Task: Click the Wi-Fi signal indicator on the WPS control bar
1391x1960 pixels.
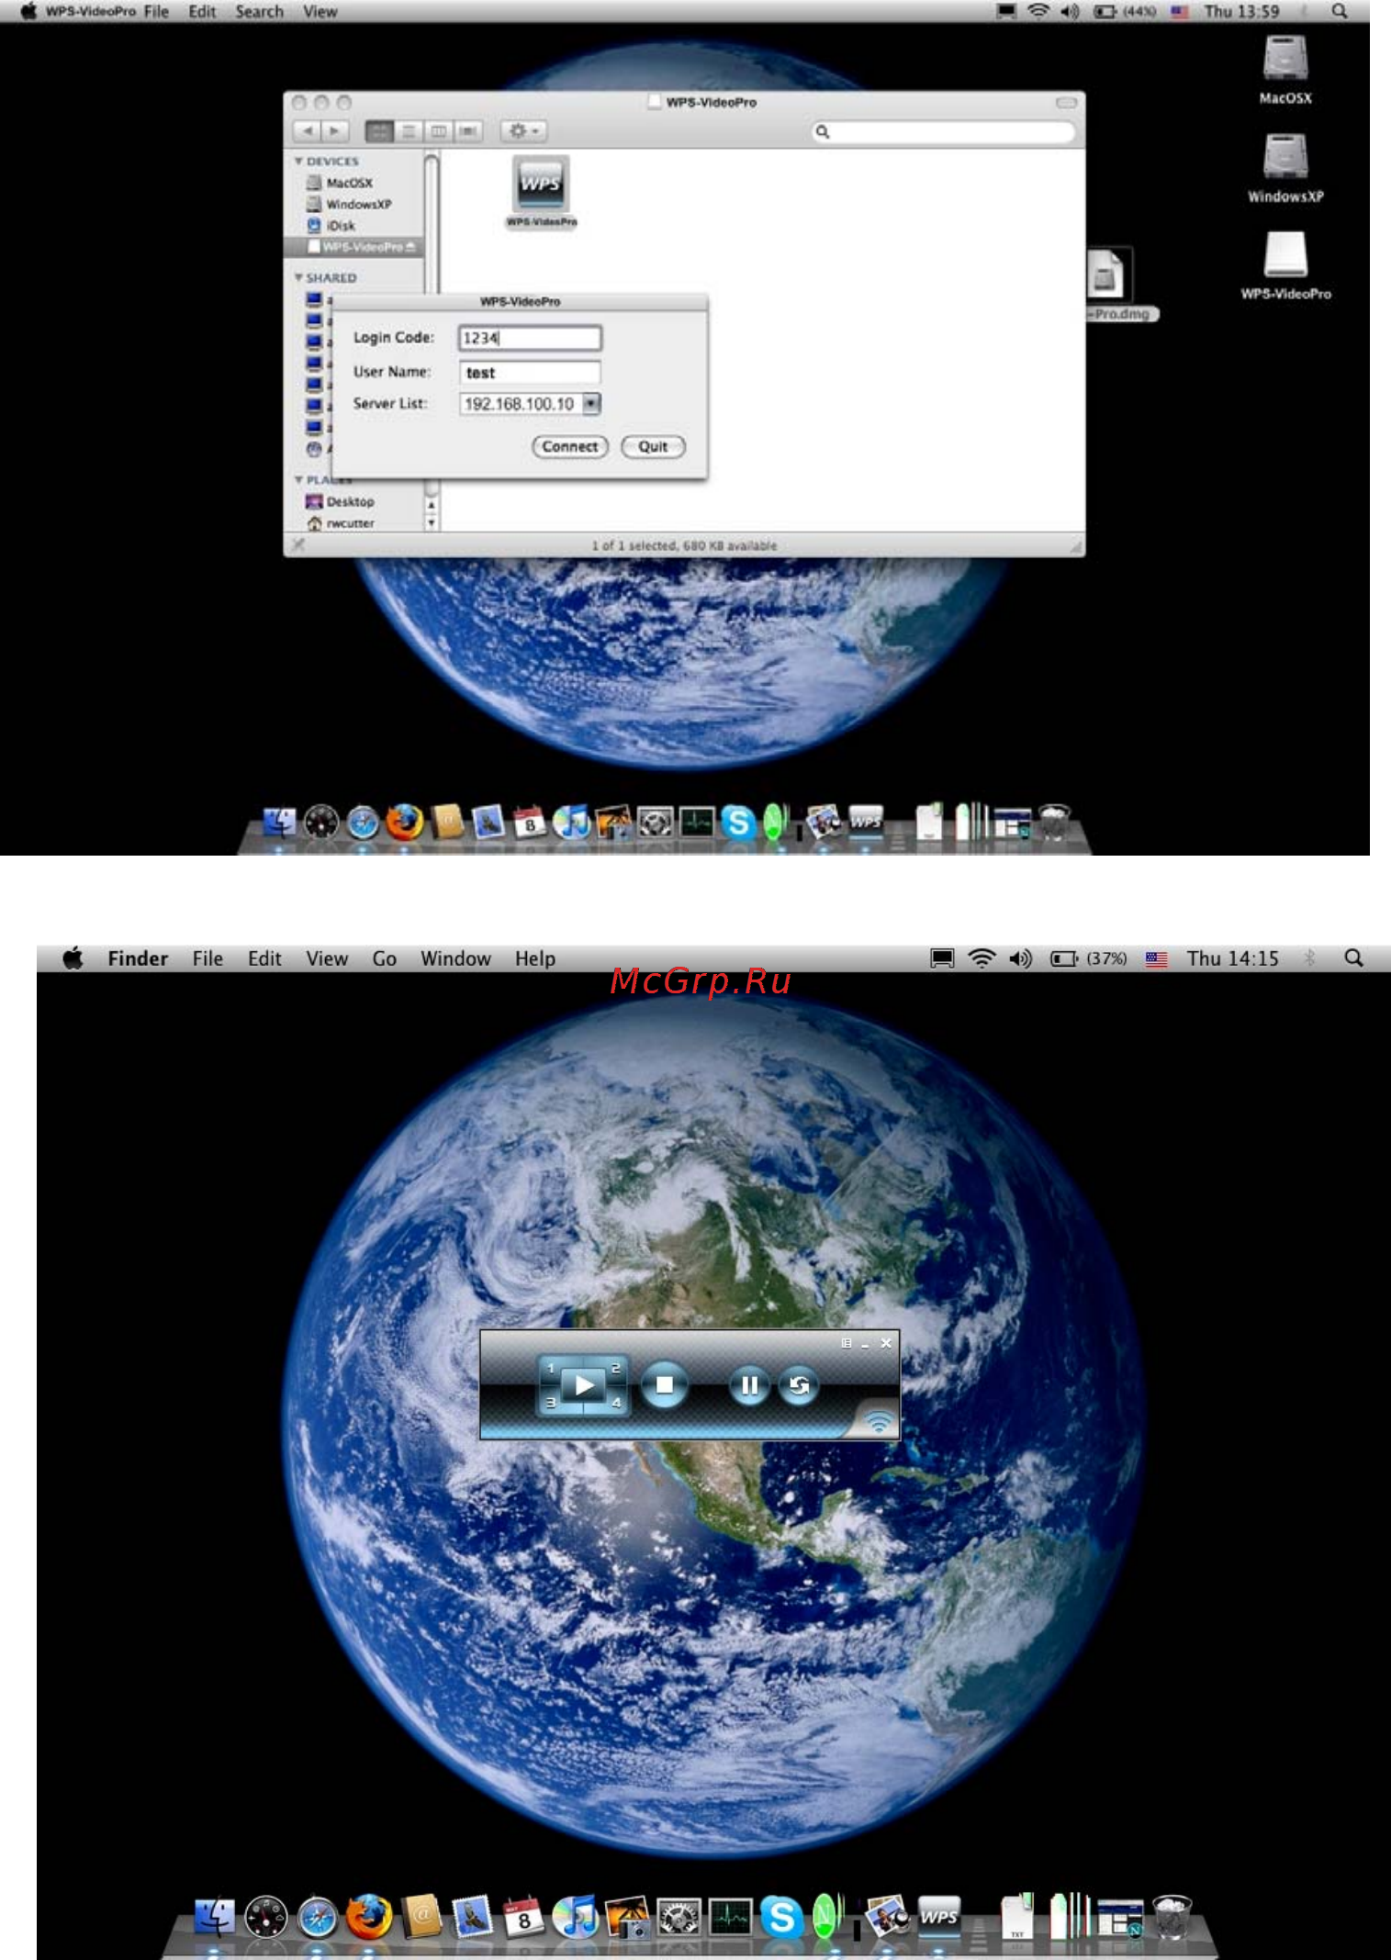Action: pyautogui.click(x=879, y=1422)
